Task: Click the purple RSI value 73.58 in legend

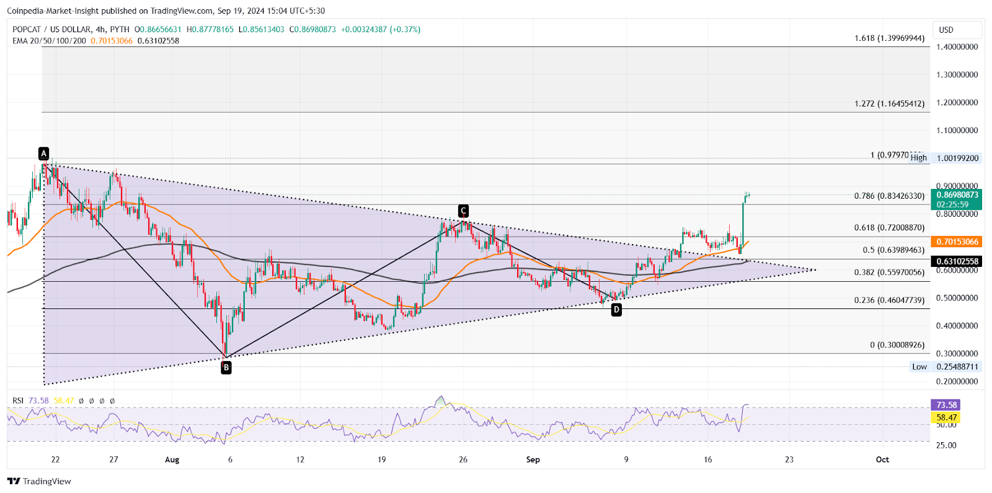Action: (x=38, y=401)
